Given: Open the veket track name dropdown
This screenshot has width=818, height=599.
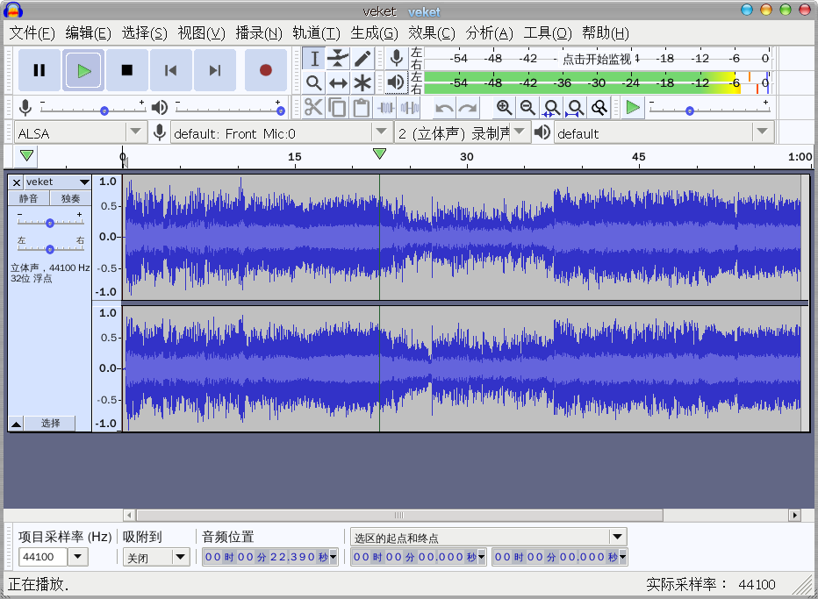Looking at the screenshot, I should coord(57,182).
